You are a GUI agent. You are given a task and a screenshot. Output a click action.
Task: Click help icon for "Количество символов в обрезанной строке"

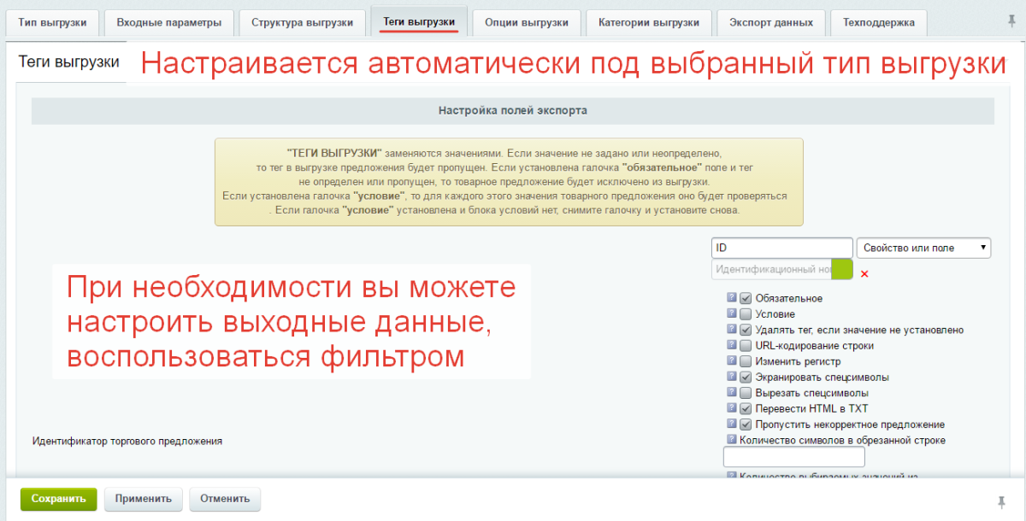(732, 440)
